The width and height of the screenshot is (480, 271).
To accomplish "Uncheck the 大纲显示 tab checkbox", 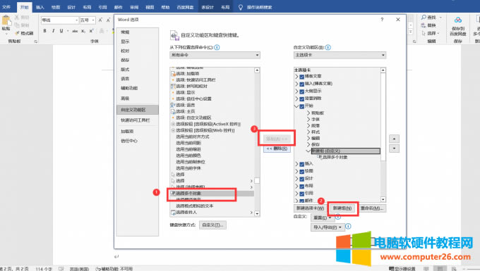I will 301,92.
